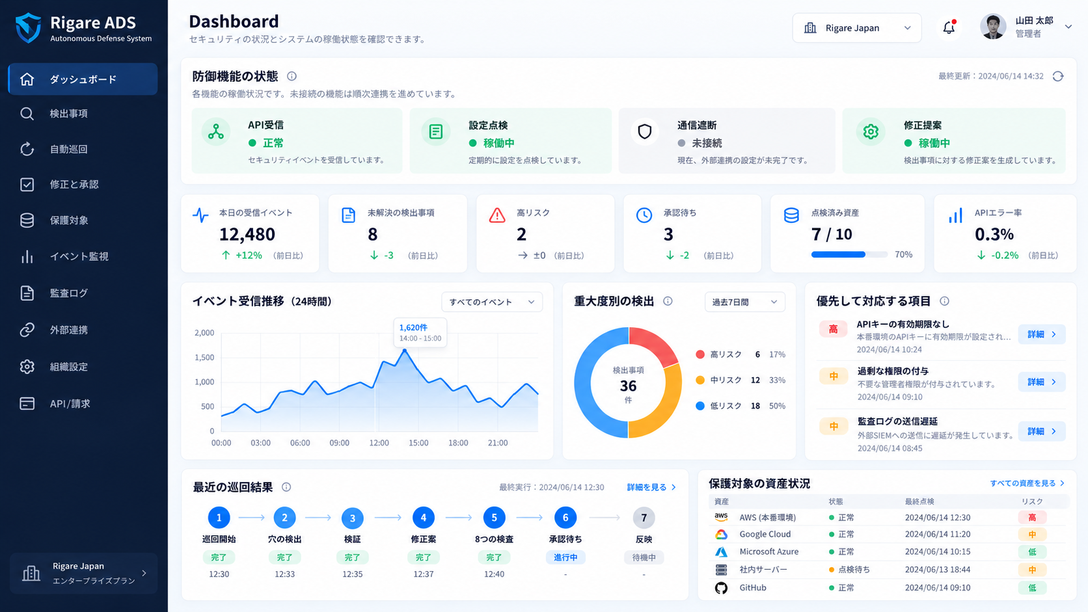
Task: Click the bar chart icon for APIエラー率
Action: point(955,215)
